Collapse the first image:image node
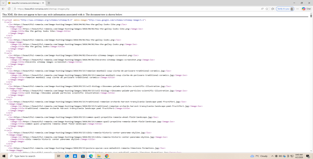 coord(7,27)
